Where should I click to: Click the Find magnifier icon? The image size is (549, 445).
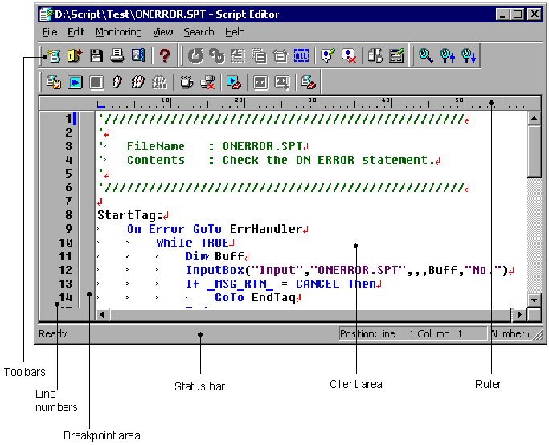(x=426, y=55)
